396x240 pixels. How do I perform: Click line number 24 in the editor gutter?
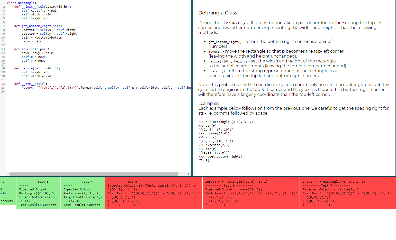click(x=3, y=91)
